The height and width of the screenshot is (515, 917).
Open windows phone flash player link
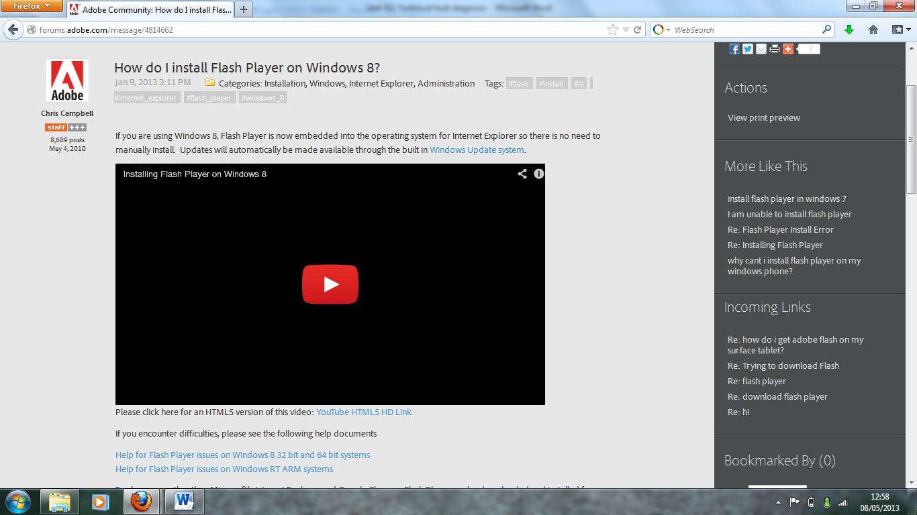click(794, 266)
